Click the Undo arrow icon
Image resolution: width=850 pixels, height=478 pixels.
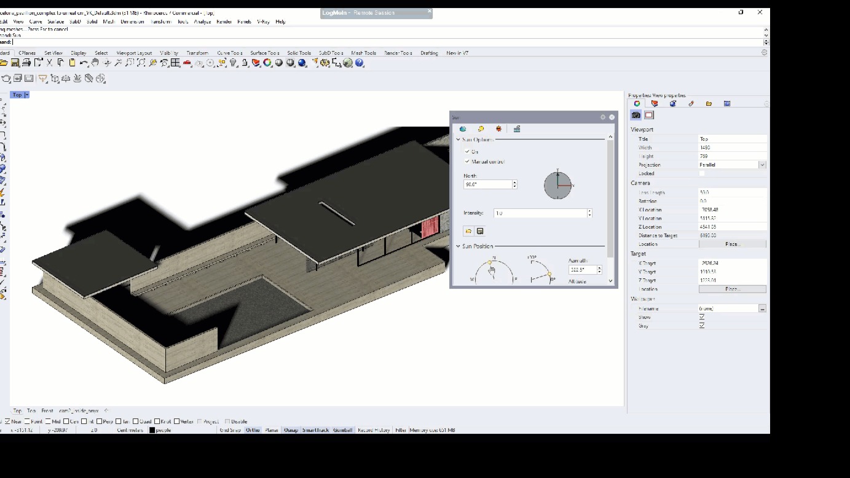(x=84, y=63)
